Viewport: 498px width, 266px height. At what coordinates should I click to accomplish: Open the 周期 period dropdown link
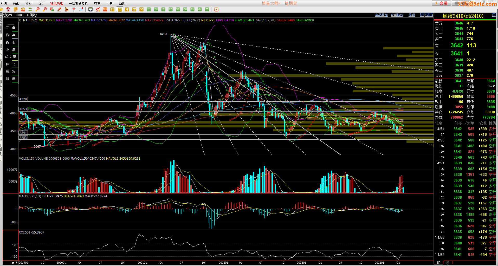click(412, 15)
